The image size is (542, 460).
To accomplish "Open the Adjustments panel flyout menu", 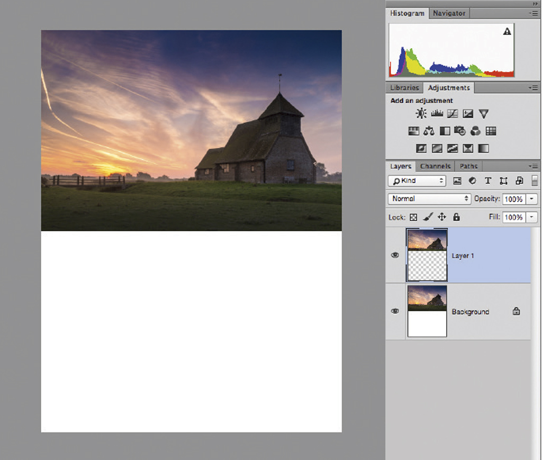I will [534, 88].
